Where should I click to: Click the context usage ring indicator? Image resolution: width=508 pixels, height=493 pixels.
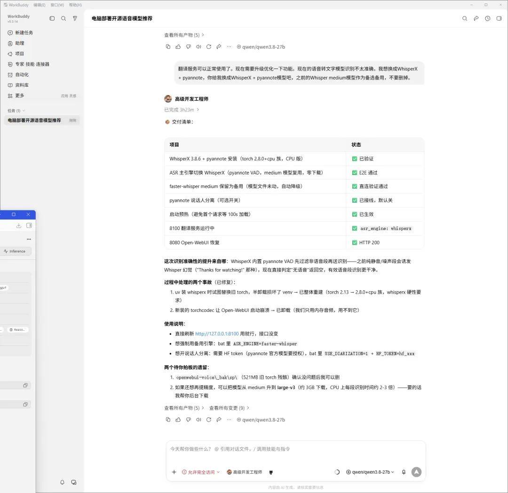pyautogui.click(x=337, y=472)
